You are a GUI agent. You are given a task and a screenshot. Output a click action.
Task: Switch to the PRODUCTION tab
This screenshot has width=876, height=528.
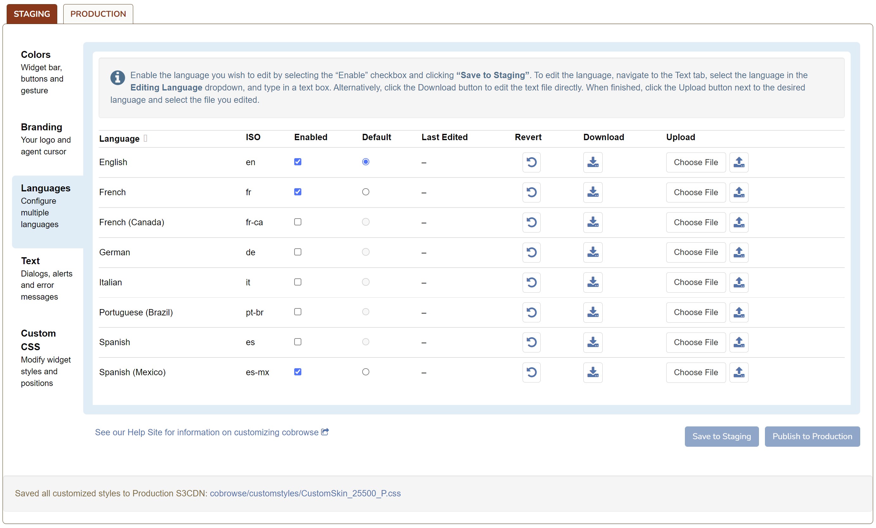pyautogui.click(x=98, y=14)
